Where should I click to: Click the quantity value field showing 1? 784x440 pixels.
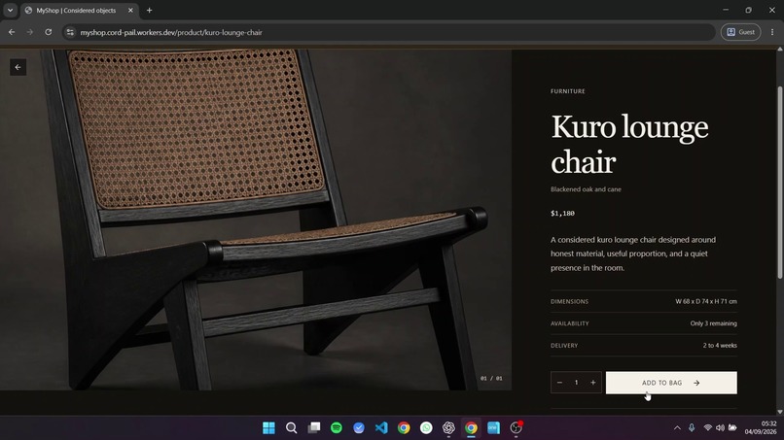(x=576, y=383)
